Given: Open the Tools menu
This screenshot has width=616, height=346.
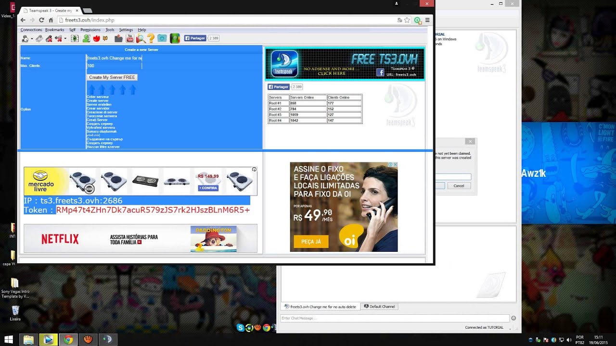Looking at the screenshot, I should (110, 30).
